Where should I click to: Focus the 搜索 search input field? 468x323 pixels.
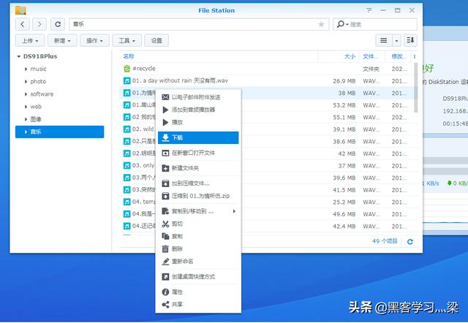(383, 24)
